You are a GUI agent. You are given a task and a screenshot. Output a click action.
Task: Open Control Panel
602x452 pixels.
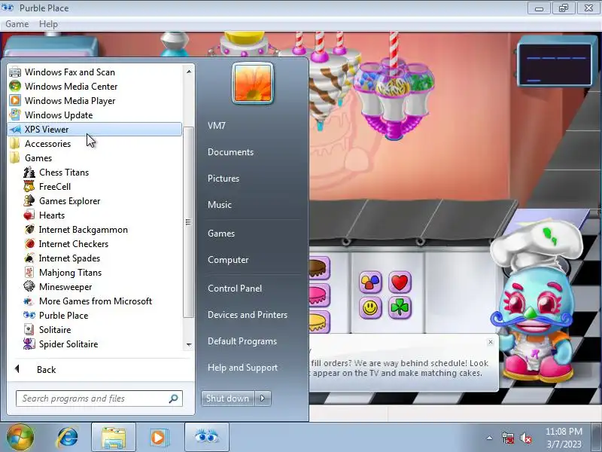tap(235, 289)
